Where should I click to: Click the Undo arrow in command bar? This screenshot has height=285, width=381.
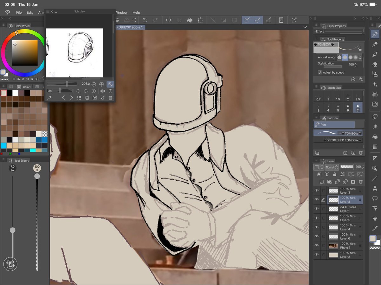click(x=145, y=20)
